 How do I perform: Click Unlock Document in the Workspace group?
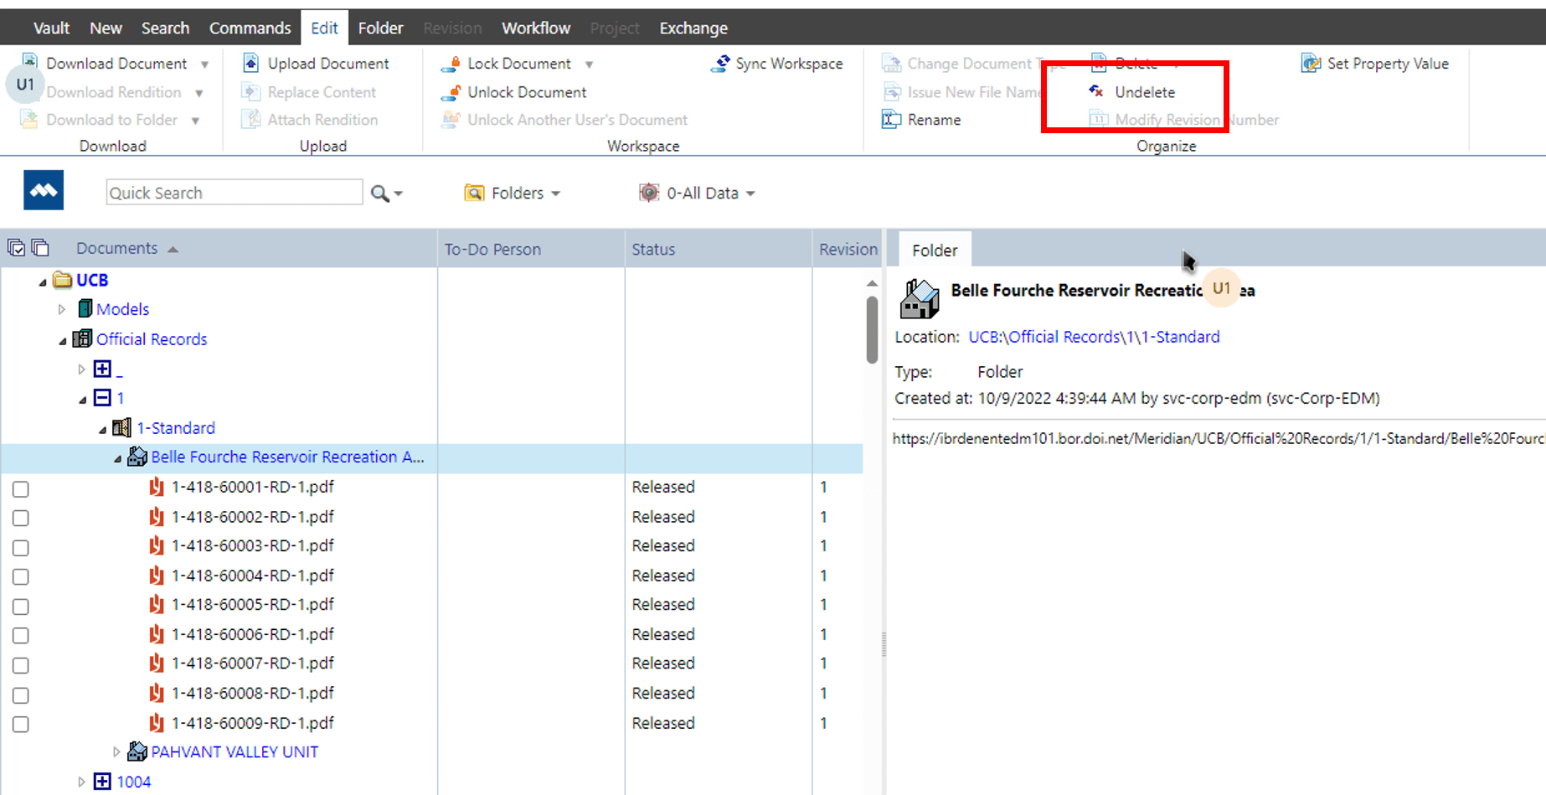click(x=513, y=92)
